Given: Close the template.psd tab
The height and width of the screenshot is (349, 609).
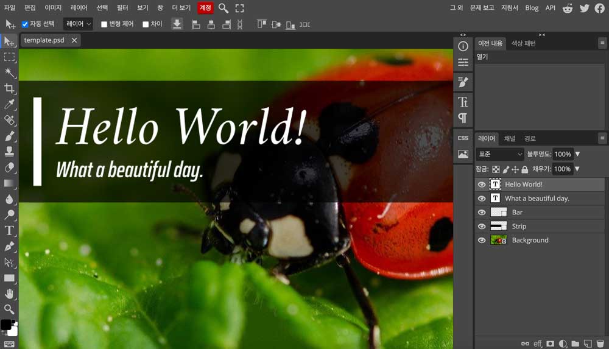Looking at the screenshot, I should (x=74, y=40).
